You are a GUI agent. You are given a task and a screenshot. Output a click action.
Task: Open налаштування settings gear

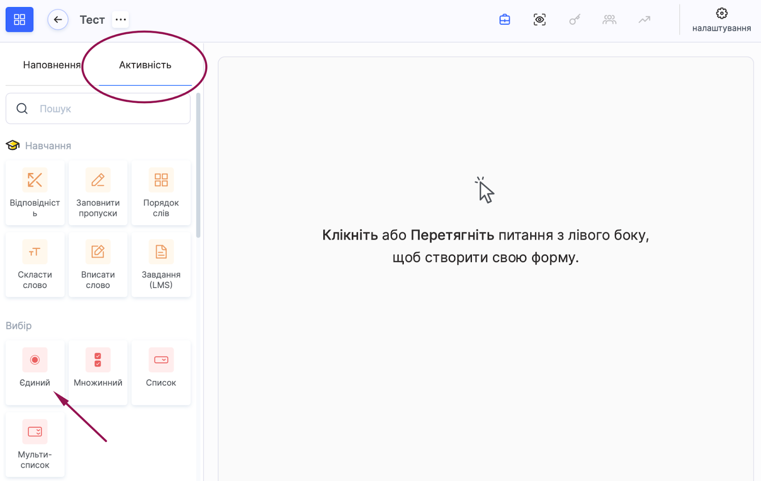721,20
